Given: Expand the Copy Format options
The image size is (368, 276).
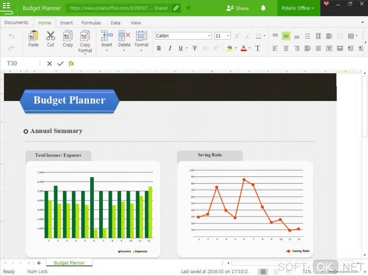Looking at the screenshot, I should 85,54.
